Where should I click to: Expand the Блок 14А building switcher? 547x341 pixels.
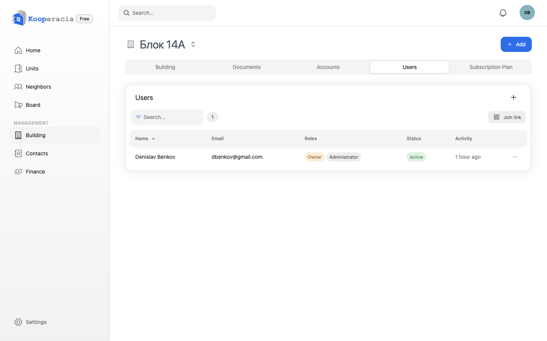[x=193, y=44]
